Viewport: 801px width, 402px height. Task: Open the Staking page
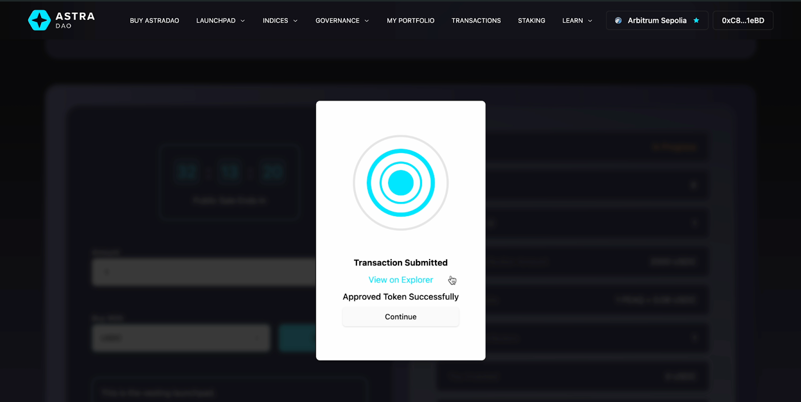531,20
